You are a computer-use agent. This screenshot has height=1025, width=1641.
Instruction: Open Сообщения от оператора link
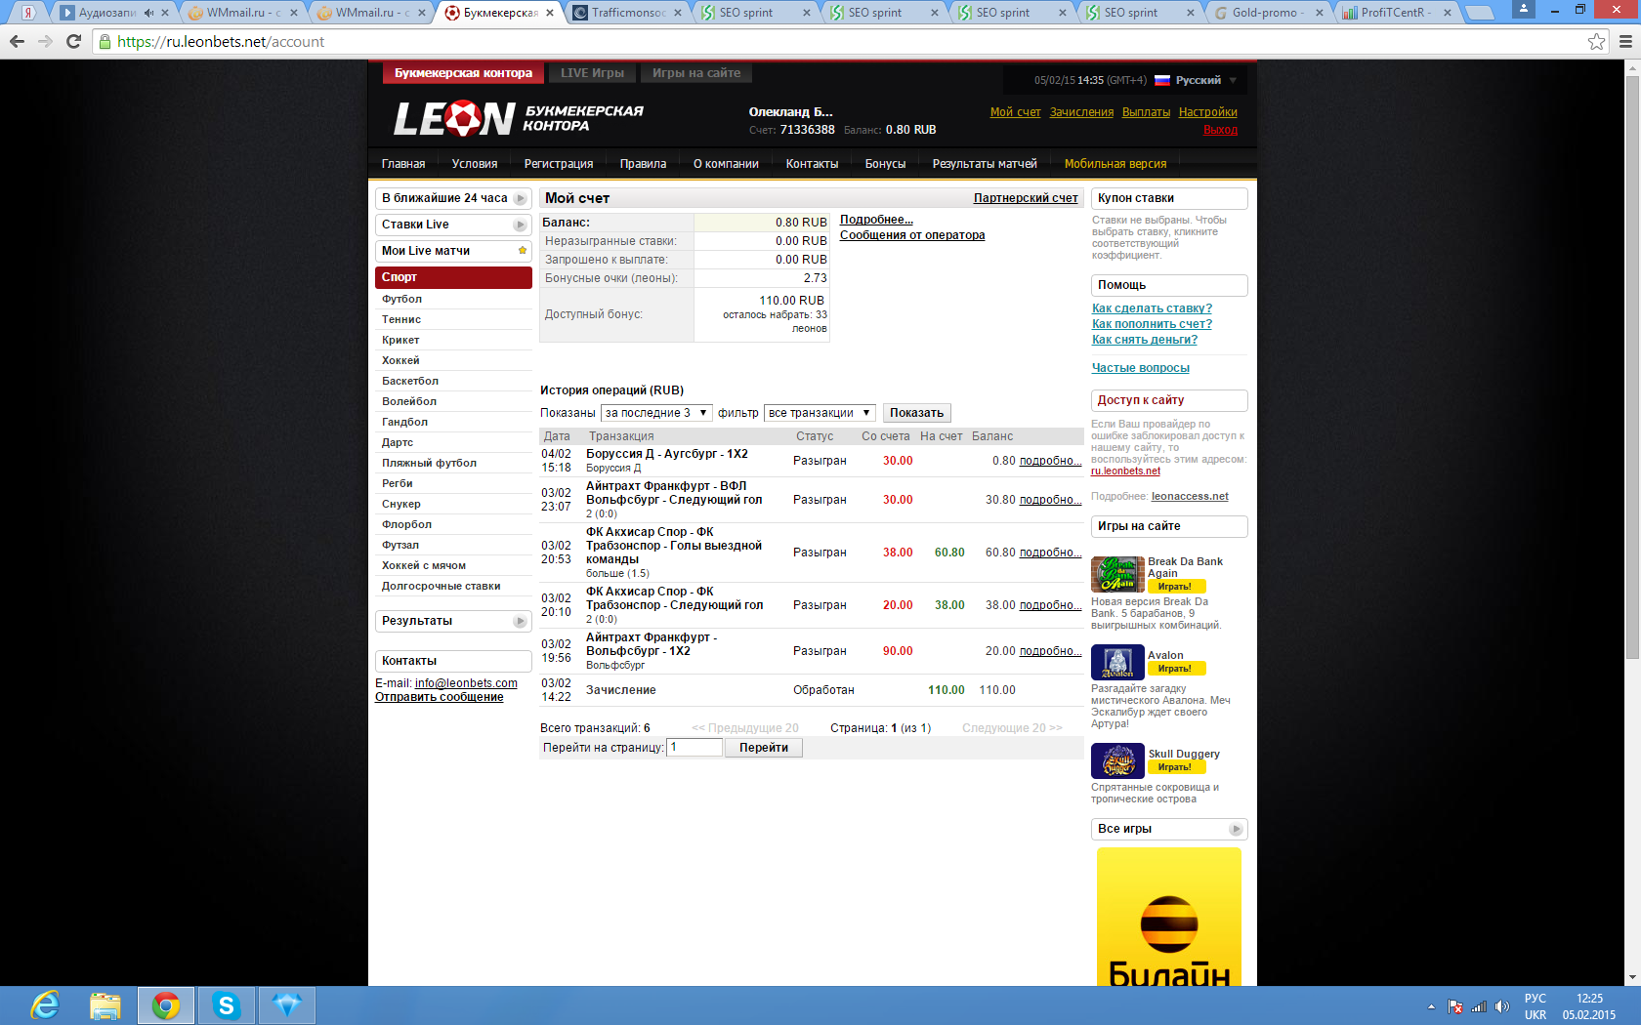pyautogui.click(x=912, y=235)
